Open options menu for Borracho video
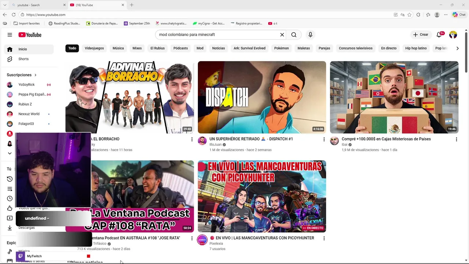Viewport: 469px width, 264px height. point(192,139)
